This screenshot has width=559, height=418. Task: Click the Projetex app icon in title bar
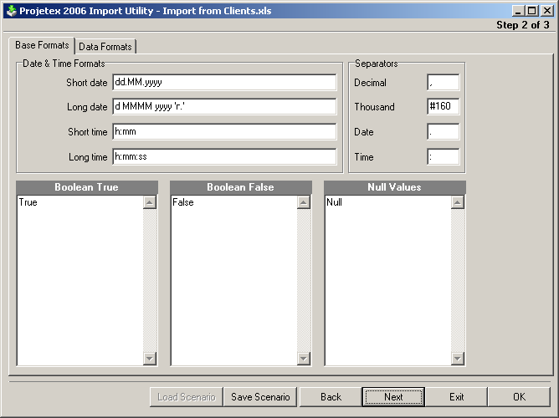(x=11, y=11)
